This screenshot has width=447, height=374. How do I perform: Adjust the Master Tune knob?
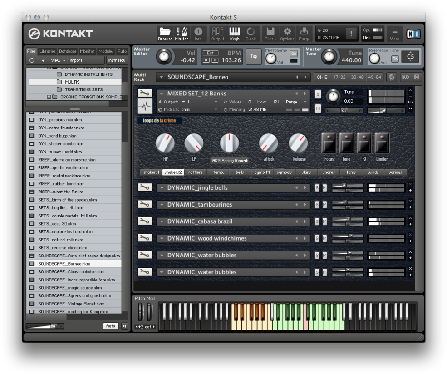(x=329, y=56)
